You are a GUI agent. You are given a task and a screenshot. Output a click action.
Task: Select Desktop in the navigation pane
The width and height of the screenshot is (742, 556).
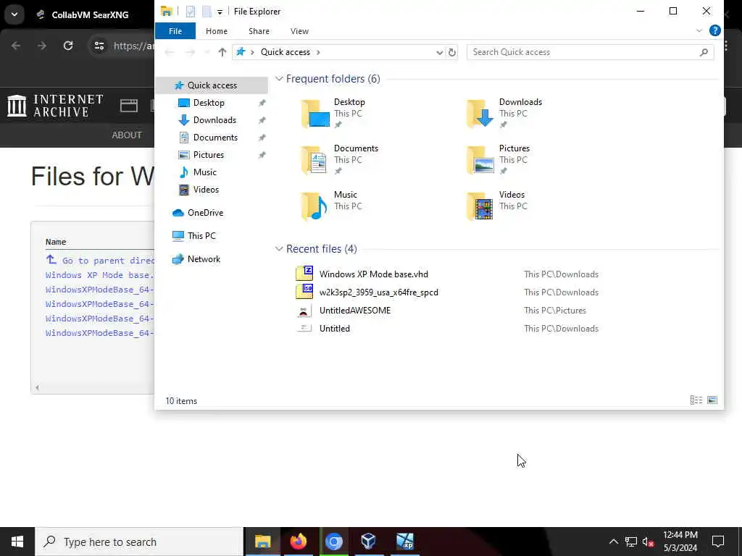[x=208, y=103]
